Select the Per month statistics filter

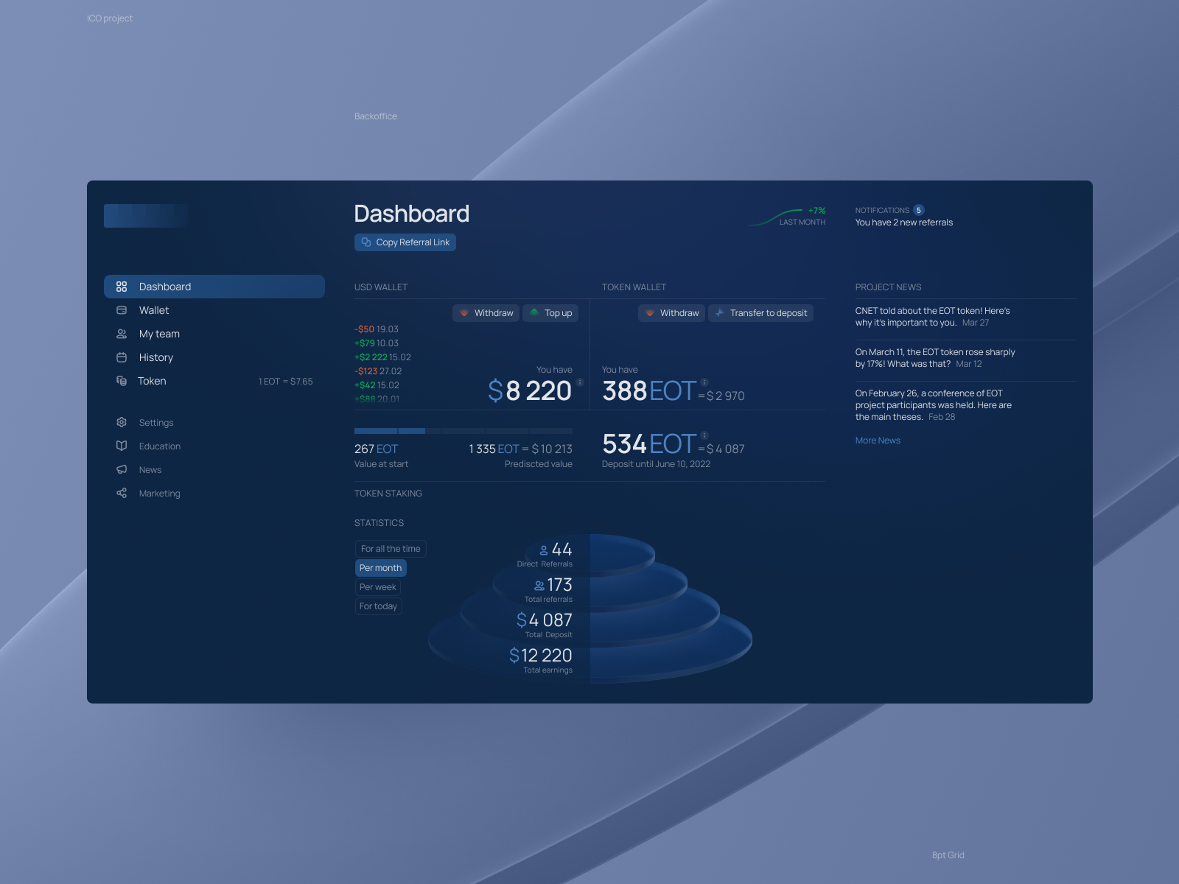pyautogui.click(x=381, y=568)
